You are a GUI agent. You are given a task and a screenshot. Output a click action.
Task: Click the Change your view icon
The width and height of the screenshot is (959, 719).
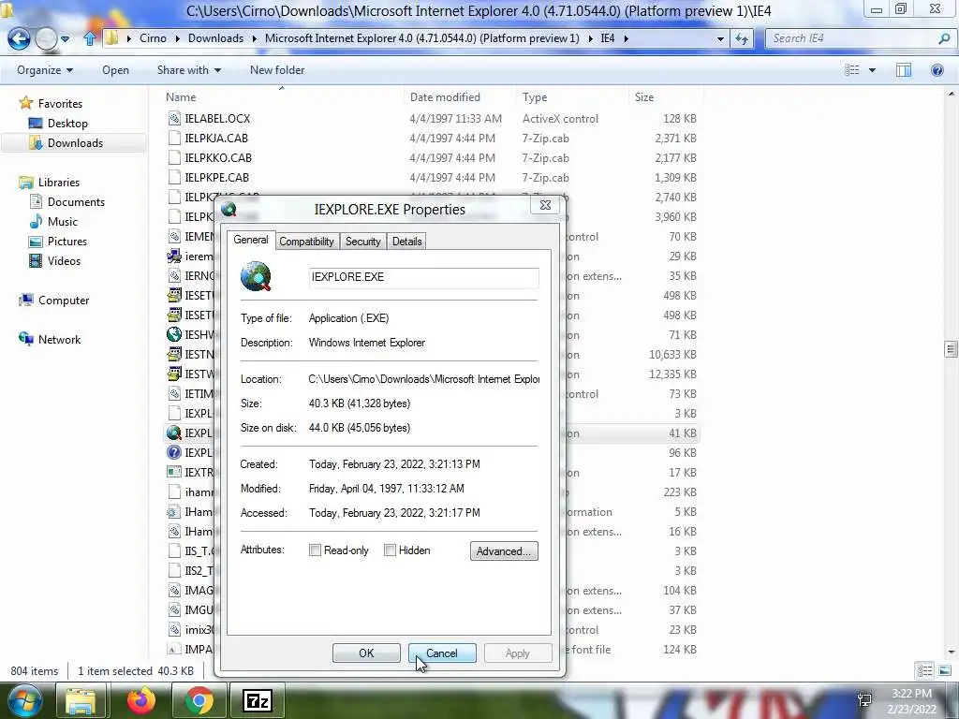click(852, 70)
